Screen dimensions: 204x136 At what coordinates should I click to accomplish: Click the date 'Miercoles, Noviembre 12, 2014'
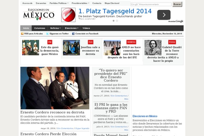[167, 34]
